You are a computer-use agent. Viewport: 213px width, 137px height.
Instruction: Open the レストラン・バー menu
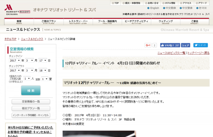78,22
